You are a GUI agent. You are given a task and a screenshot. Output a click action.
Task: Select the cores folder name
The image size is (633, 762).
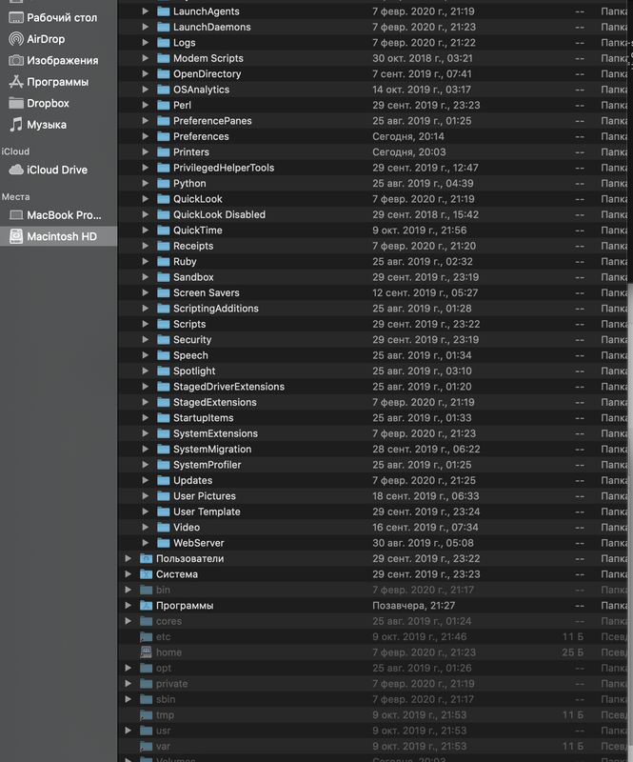coord(168,621)
